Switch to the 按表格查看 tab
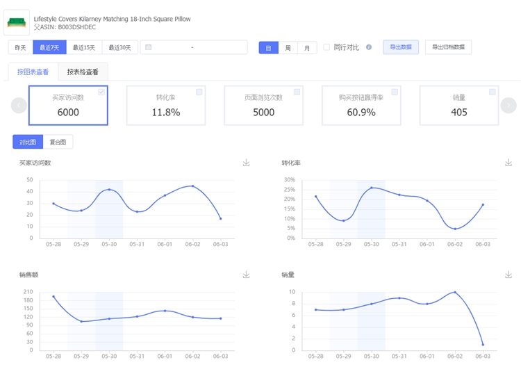521x367 pixels. (x=83, y=72)
